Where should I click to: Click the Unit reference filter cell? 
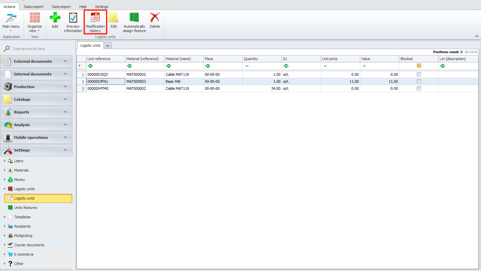point(105,66)
